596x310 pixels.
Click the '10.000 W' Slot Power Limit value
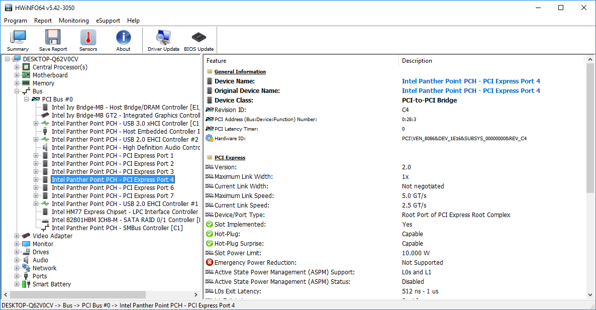tap(416, 253)
